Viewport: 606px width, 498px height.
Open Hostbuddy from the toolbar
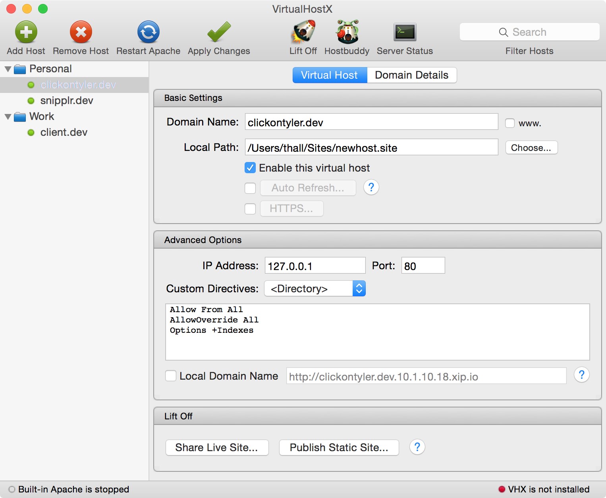point(346,32)
